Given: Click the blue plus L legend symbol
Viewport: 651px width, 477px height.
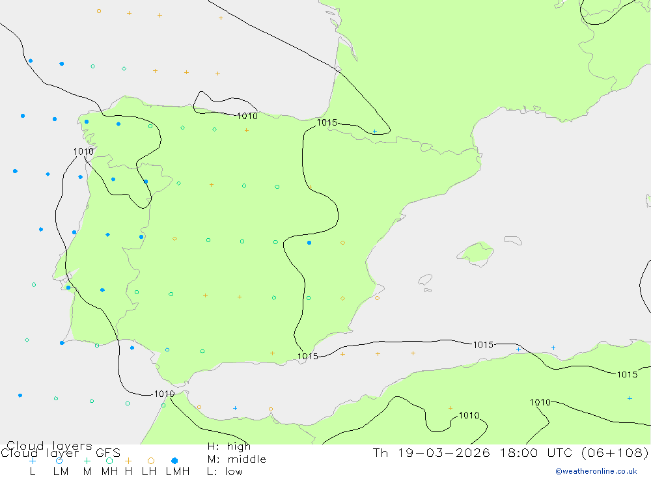Looking at the screenshot, I should (x=33, y=461).
